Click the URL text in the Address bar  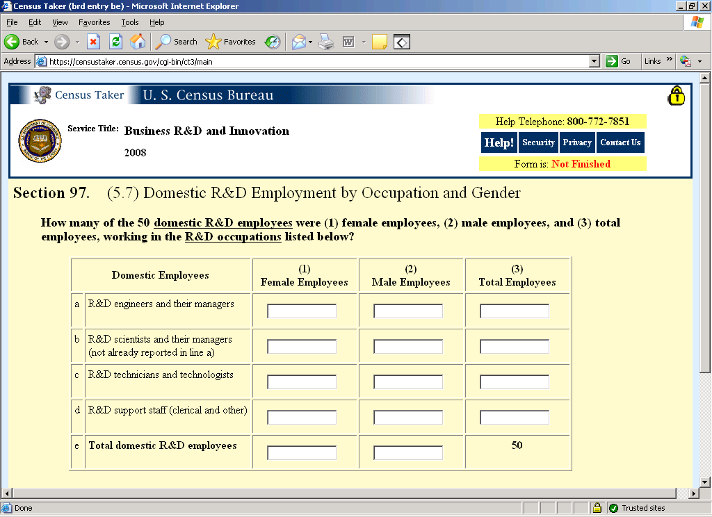click(131, 62)
